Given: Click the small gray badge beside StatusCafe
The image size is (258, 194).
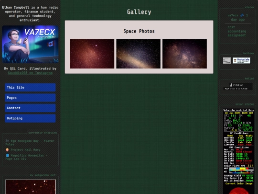Looking at the screenshot, I should click(x=227, y=60).
